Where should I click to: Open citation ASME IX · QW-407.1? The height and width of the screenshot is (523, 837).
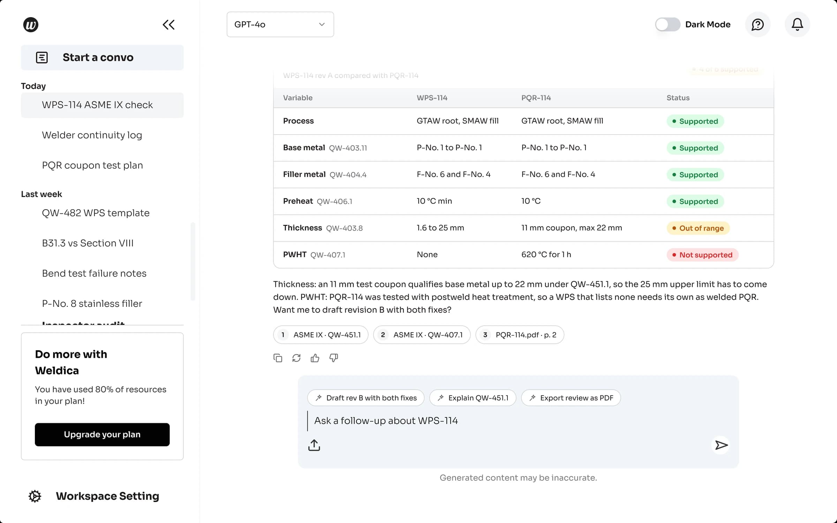(x=422, y=335)
